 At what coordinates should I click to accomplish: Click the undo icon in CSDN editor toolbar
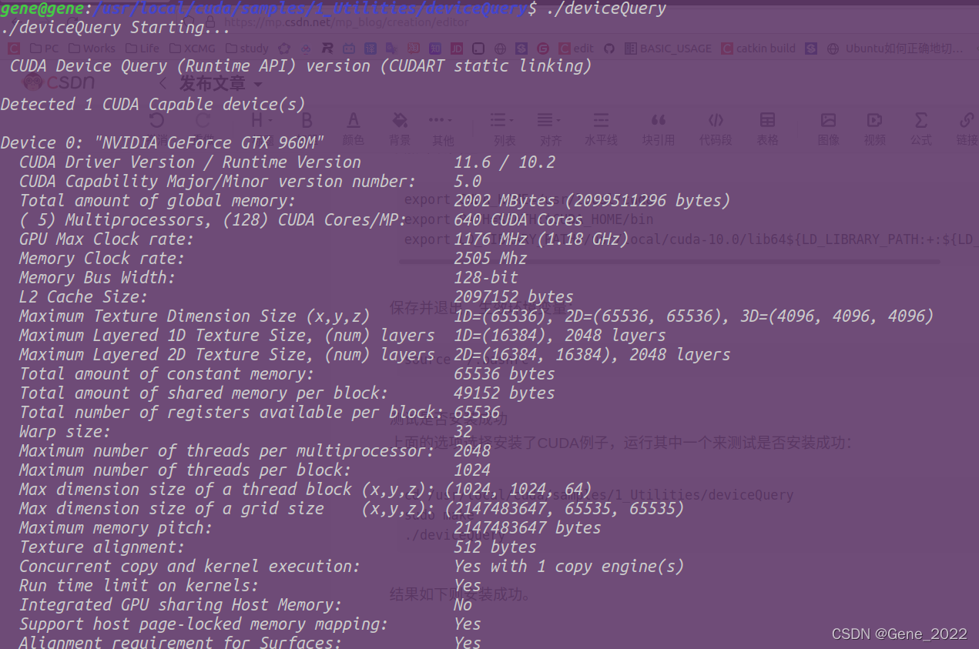point(156,121)
